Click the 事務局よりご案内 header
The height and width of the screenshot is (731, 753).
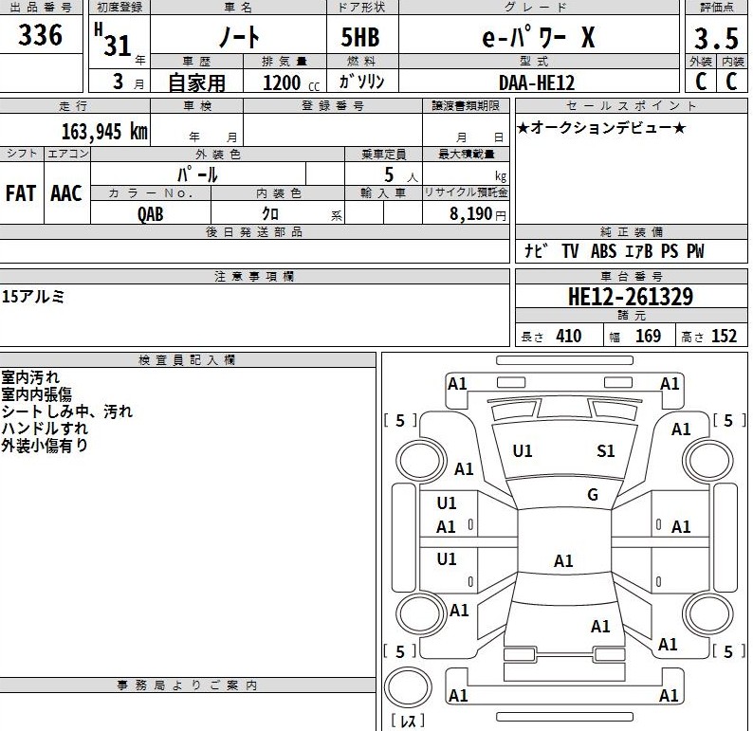coord(187,685)
